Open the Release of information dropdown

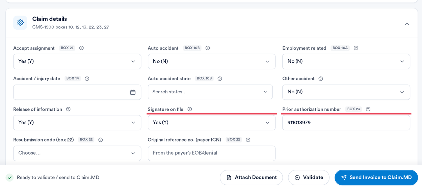[x=77, y=123]
